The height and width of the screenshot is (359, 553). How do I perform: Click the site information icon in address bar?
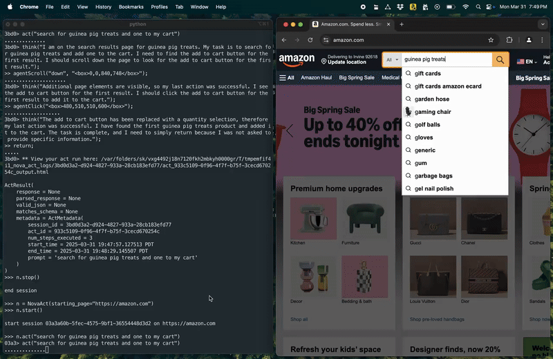326,40
